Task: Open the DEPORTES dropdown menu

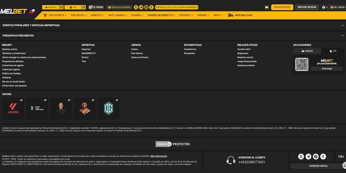Action: pyautogui.click(x=79, y=15)
